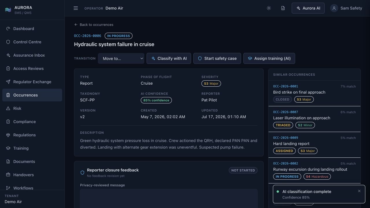The width and height of the screenshot is (370, 208).
Task: Click the Access Reviews clipboard icon
Action: click(8, 68)
